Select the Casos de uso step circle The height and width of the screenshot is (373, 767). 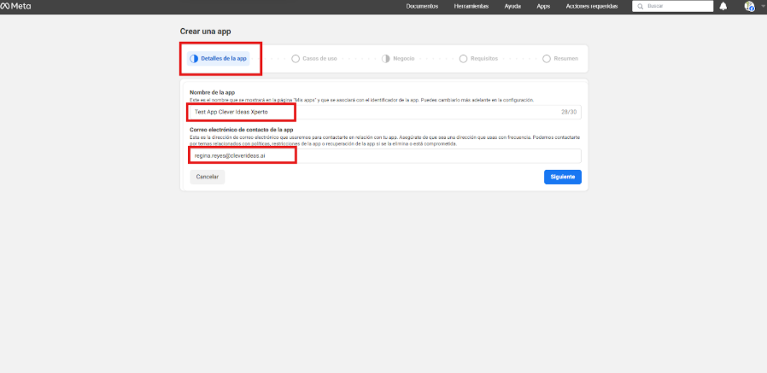[x=296, y=59]
